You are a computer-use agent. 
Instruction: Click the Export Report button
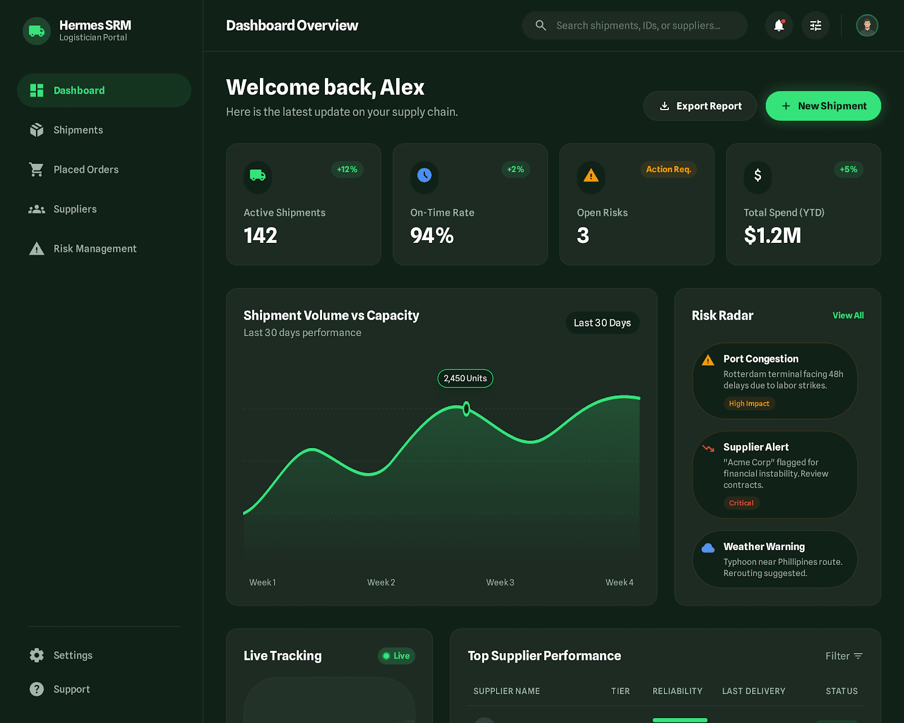tap(700, 106)
